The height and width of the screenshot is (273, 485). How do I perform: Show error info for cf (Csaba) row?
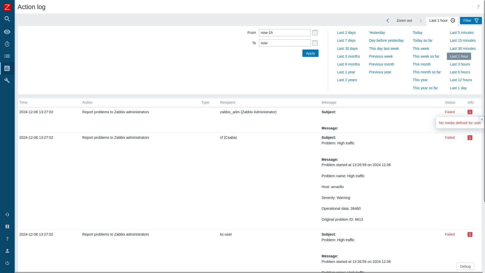click(470, 138)
